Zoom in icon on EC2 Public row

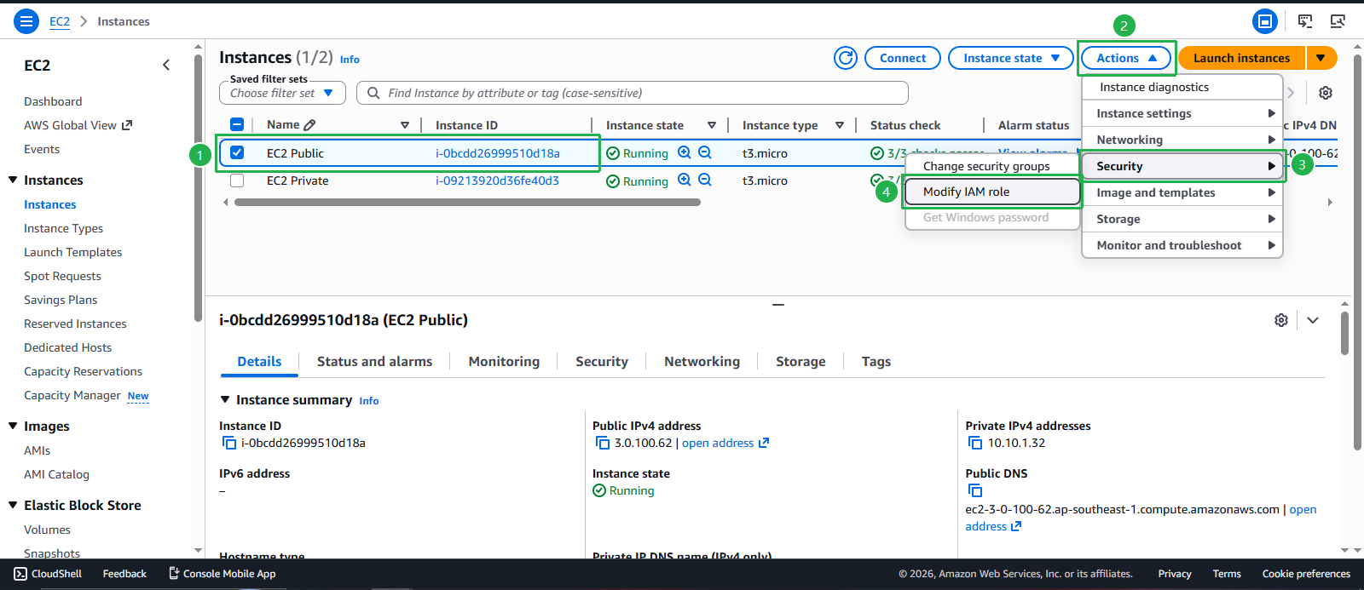point(685,152)
